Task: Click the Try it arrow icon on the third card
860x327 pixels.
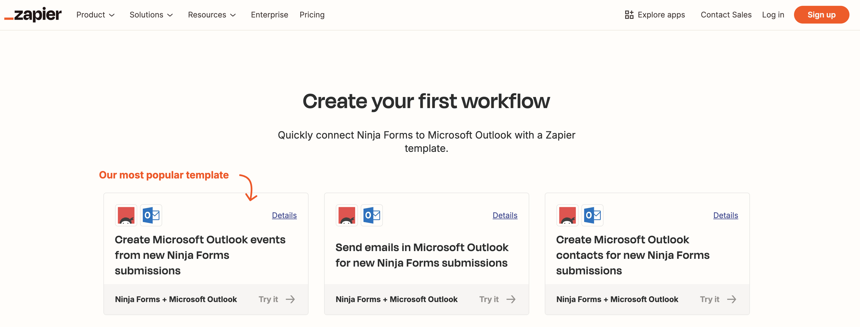Action: pyautogui.click(x=732, y=299)
